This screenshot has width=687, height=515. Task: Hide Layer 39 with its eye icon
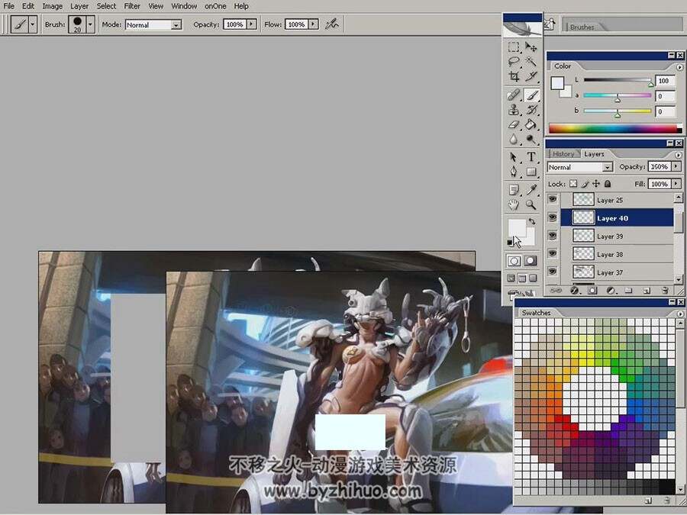(x=553, y=236)
